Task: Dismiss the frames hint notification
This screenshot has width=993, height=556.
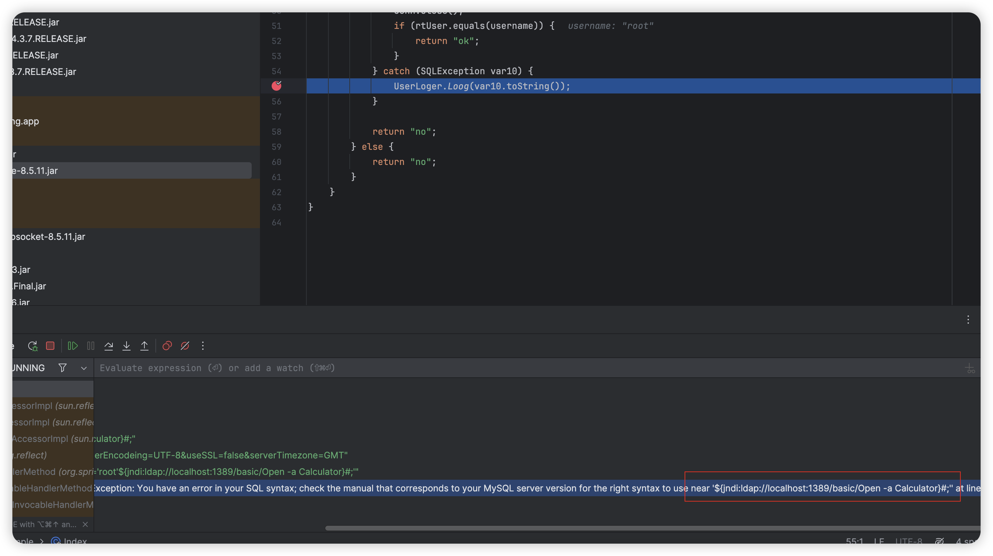Action: click(86, 524)
